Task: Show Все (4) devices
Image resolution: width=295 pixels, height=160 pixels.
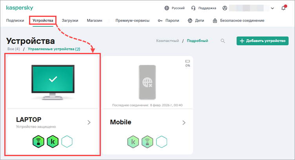Action: pyautogui.click(x=14, y=49)
